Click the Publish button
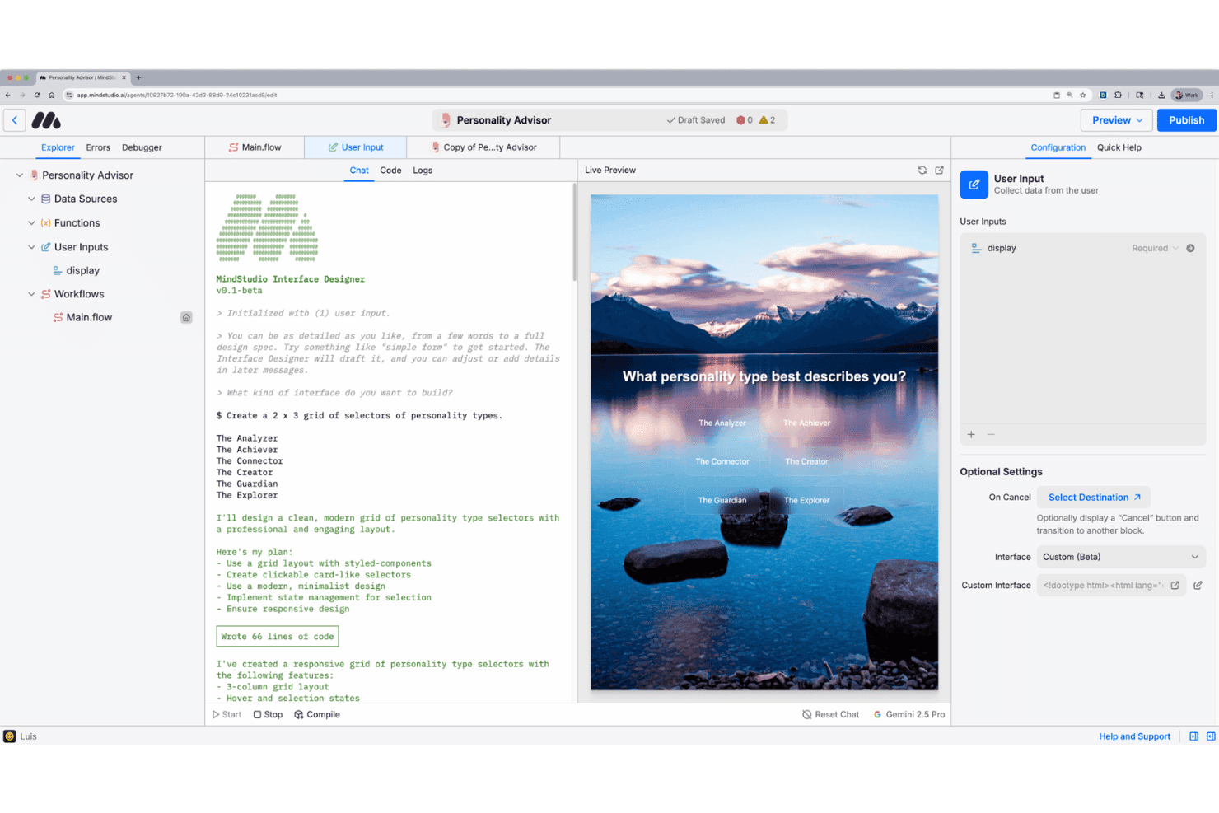This screenshot has width=1219, height=813. click(x=1186, y=120)
